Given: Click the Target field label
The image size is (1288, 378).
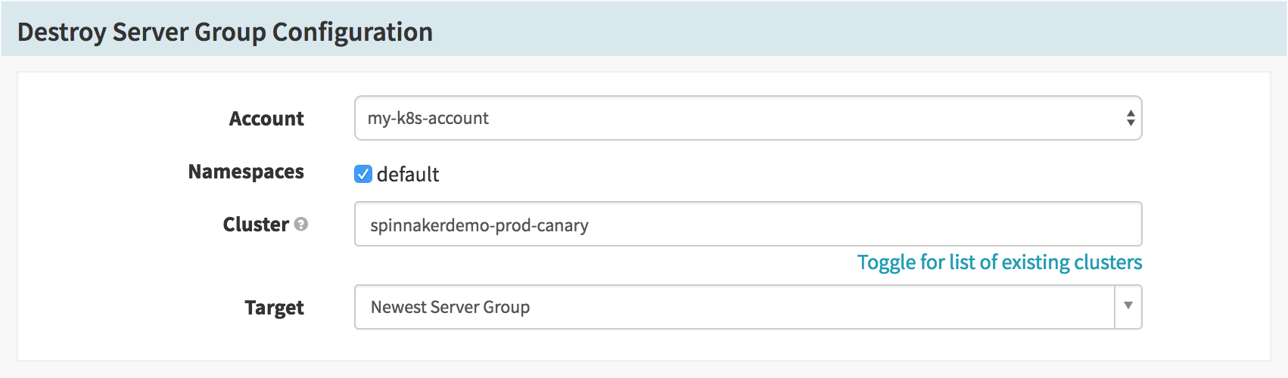Looking at the screenshot, I should pos(274,308).
